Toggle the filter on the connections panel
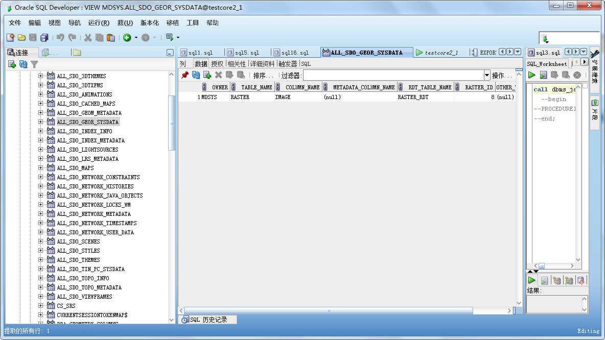Viewport: 605px width, 340px height. click(x=34, y=63)
